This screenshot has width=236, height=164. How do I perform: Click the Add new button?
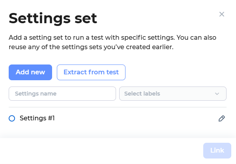[30, 72]
